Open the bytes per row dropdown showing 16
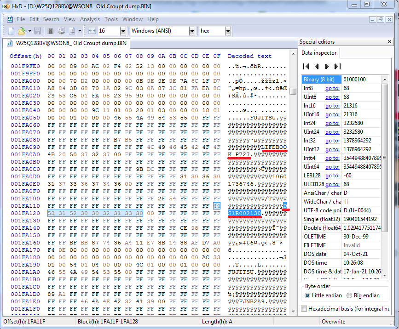Image resolution: width=399 pixels, height=329 pixels. click(x=123, y=31)
